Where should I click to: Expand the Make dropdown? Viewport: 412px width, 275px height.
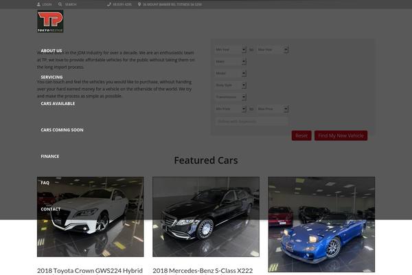click(x=231, y=61)
